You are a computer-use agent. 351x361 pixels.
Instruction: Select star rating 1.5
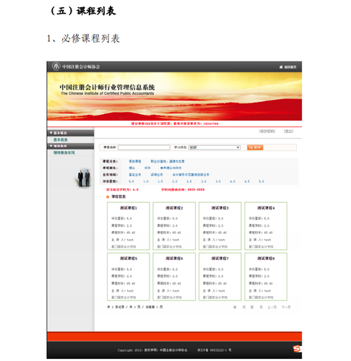pos(160,181)
